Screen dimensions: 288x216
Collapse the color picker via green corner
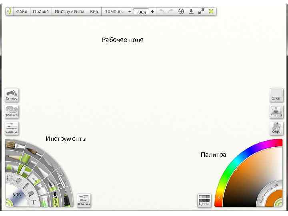pos(279,204)
